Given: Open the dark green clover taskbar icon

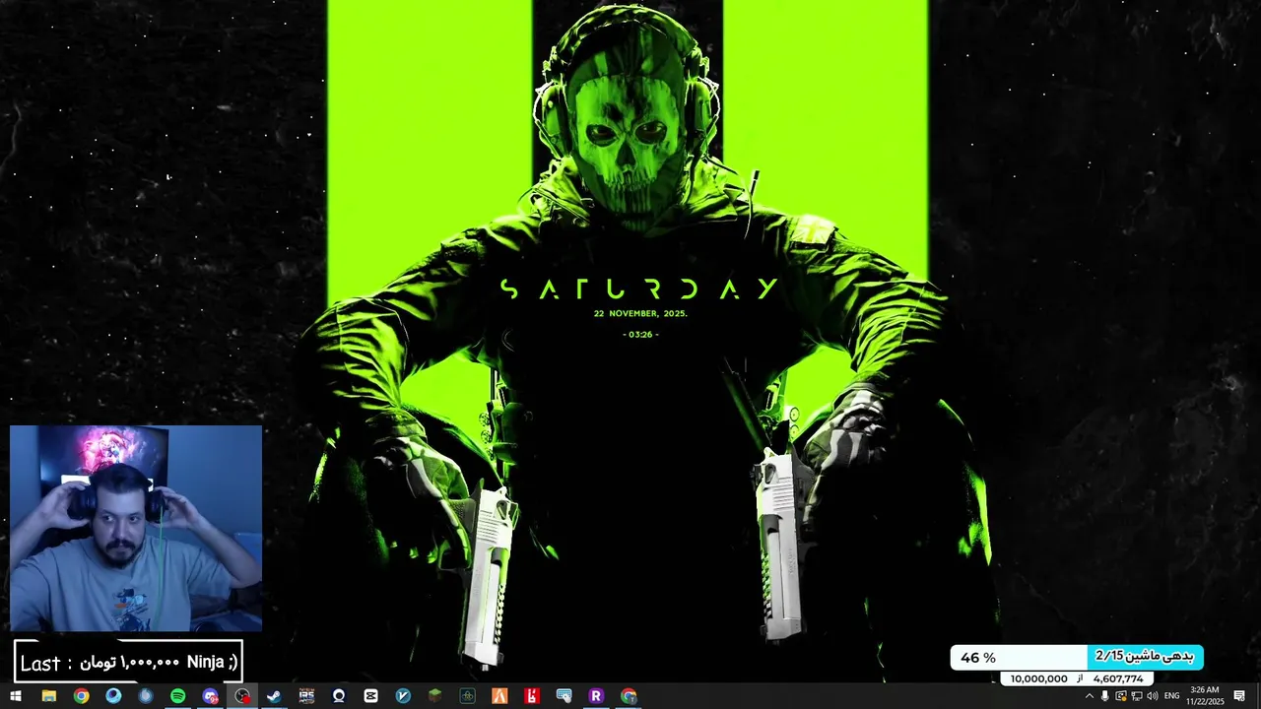Looking at the screenshot, I should point(467,696).
